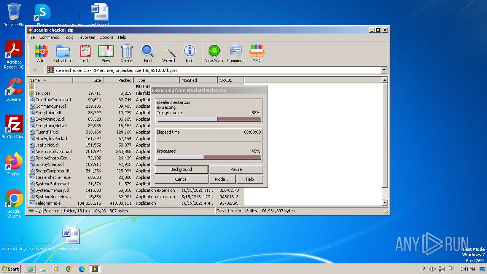Viewport: 487px width, 274px height.
Task: Click Help in extraction dialog
Action: pyautogui.click(x=250, y=179)
